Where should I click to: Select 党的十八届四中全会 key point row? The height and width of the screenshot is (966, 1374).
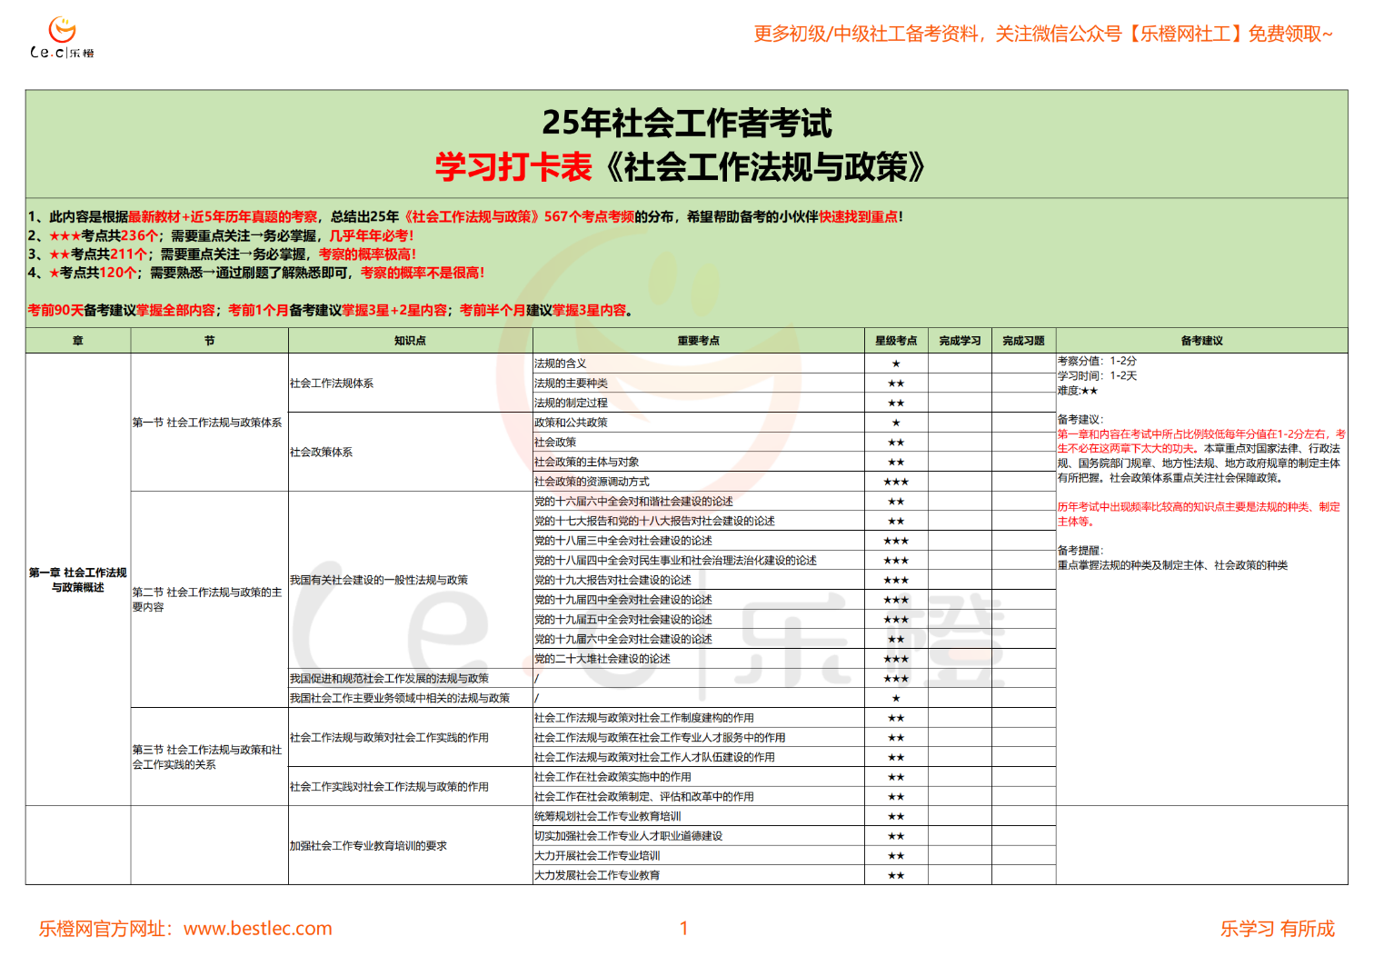click(699, 561)
